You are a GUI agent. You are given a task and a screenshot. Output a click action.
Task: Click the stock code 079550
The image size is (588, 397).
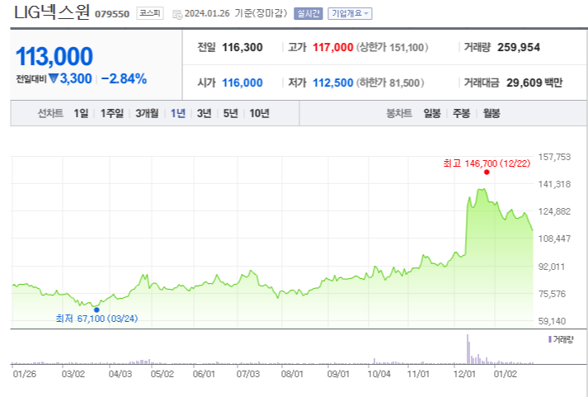(112, 14)
